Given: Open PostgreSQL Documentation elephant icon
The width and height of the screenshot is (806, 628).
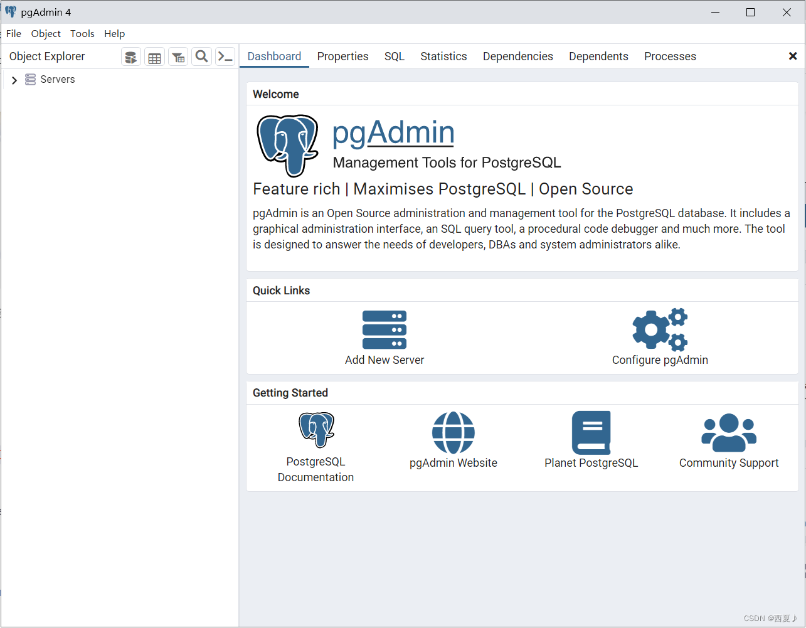Looking at the screenshot, I should click(316, 430).
